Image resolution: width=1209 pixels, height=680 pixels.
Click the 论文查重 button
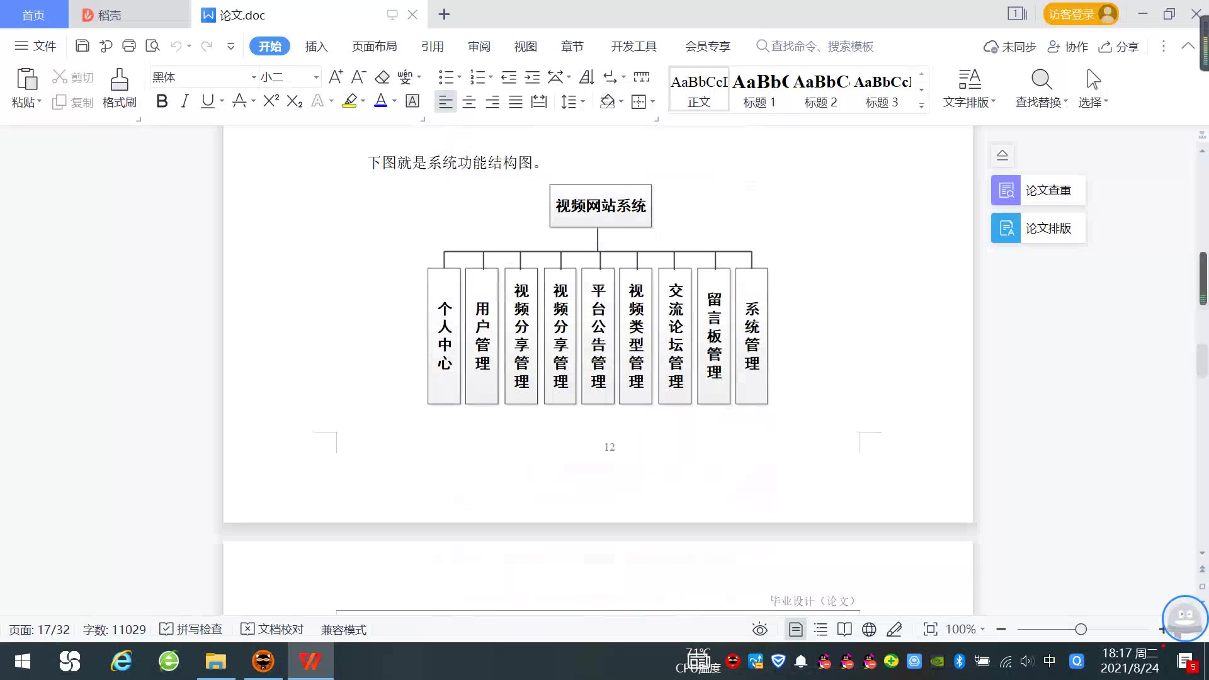[1038, 190]
